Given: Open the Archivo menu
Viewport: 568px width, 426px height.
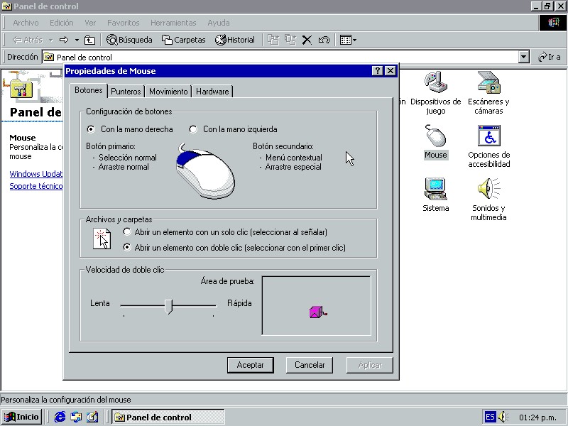Looking at the screenshot, I should pos(26,23).
